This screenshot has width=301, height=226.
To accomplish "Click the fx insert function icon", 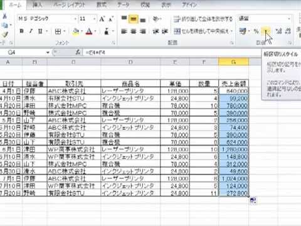I will (x=78, y=52).
